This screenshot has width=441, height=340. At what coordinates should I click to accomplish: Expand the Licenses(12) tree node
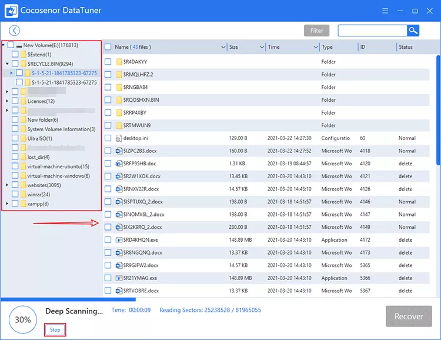7,101
